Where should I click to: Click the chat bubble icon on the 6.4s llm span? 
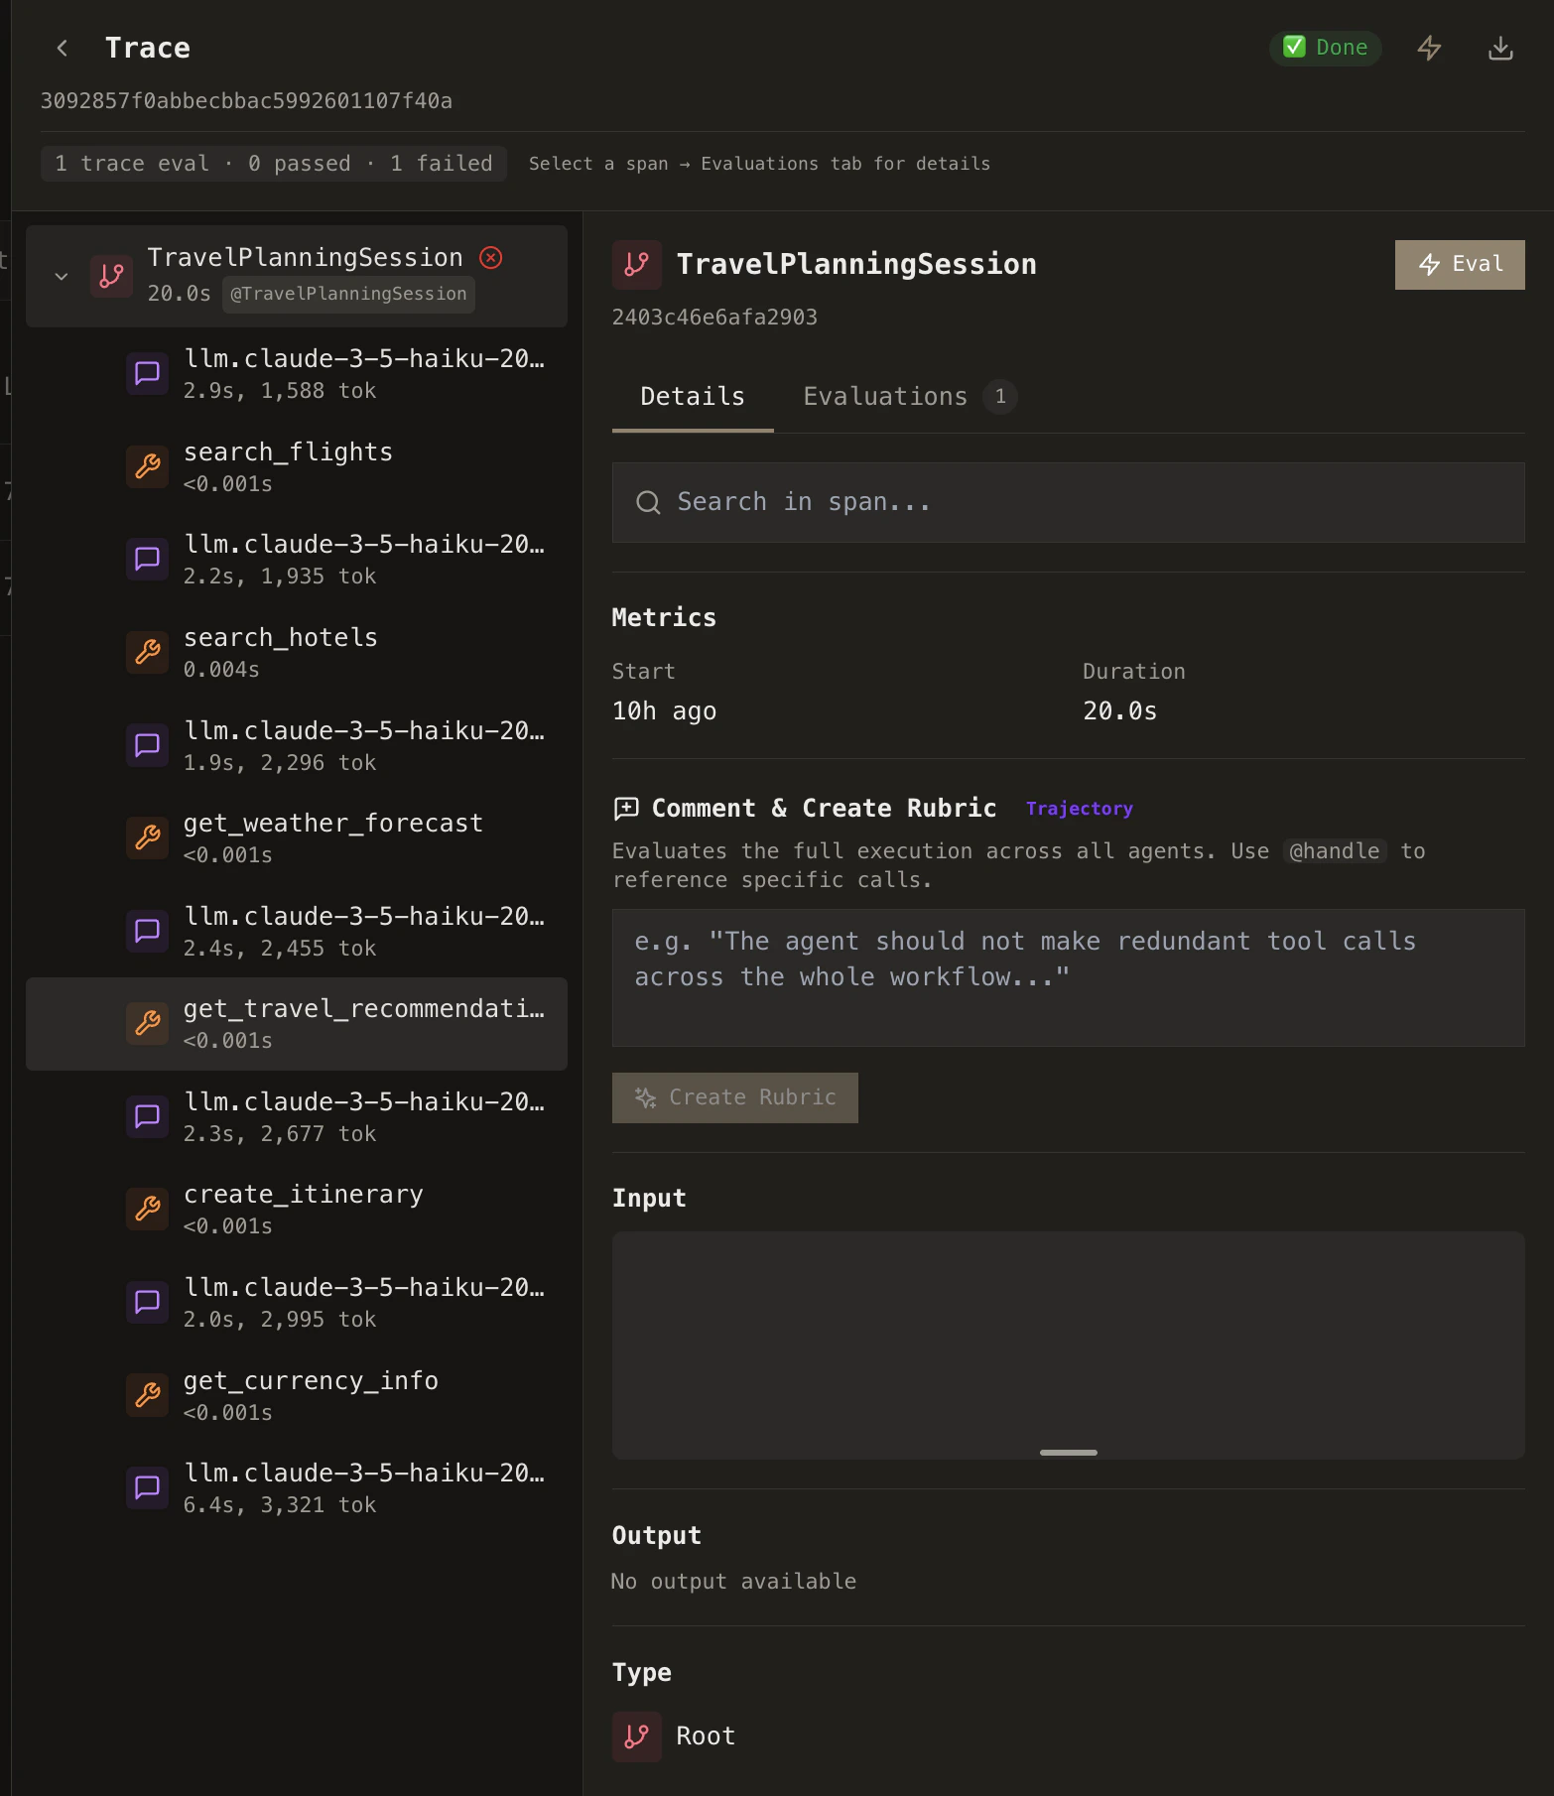(147, 1487)
